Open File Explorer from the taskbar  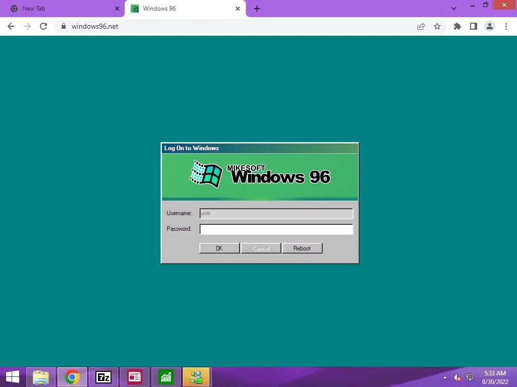coord(41,377)
